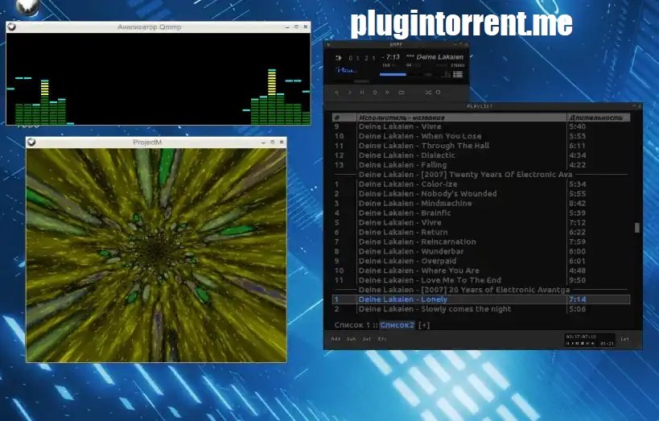Toggle the playlist window button in Qmmp

[458, 74]
